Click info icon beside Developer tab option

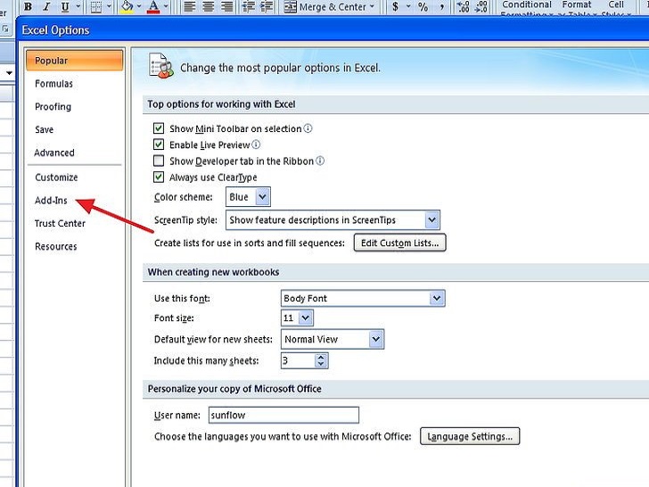(320, 161)
